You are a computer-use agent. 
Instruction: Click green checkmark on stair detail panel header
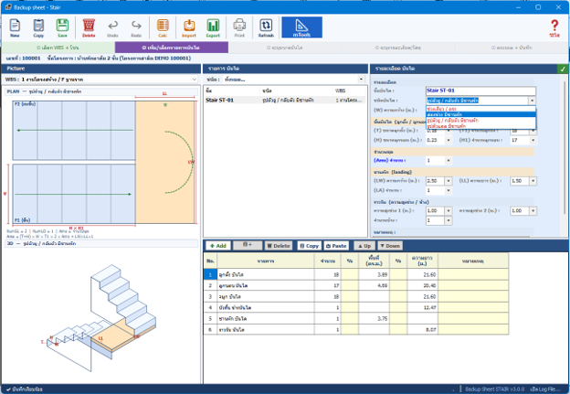[x=563, y=69]
